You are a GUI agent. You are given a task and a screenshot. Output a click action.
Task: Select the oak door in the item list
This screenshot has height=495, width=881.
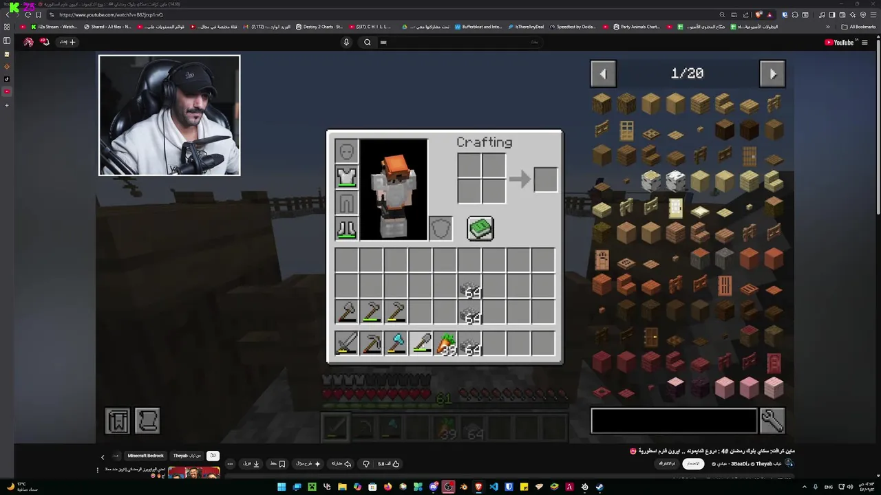(x=626, y=130)
